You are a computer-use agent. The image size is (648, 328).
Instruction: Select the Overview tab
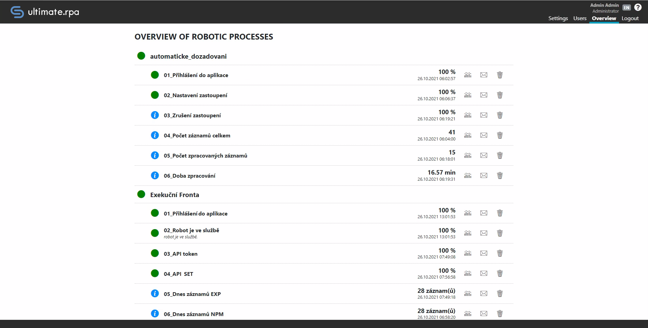coord(604,18)
